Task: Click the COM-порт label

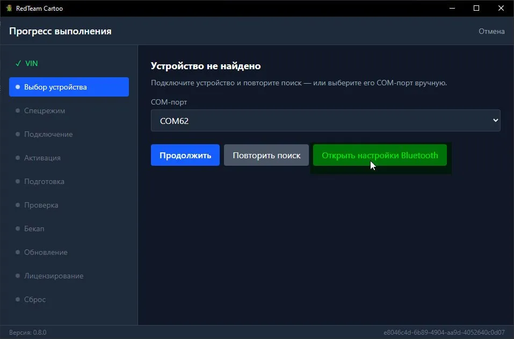Action: click(x=169, y=102)
